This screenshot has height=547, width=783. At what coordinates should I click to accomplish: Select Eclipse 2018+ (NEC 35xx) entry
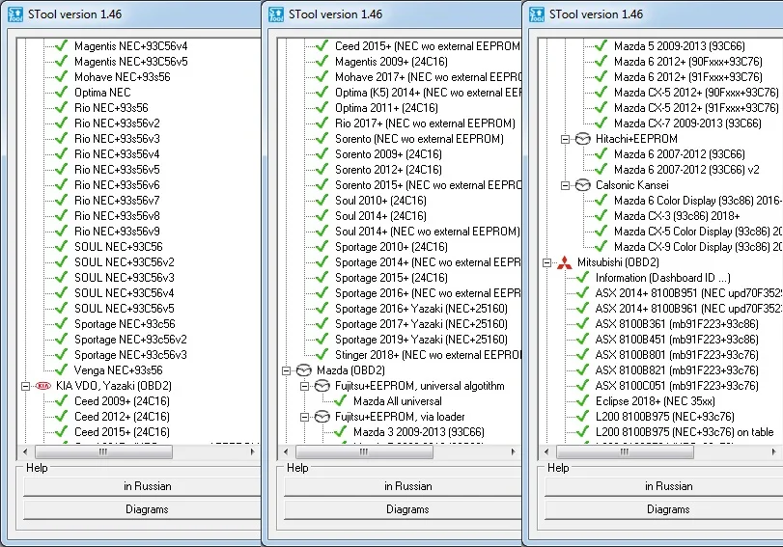655,401
